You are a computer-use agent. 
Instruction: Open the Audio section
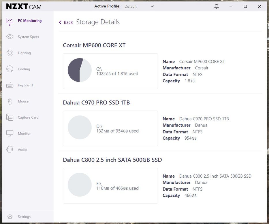pyautogui.click(x=22, y=149)
